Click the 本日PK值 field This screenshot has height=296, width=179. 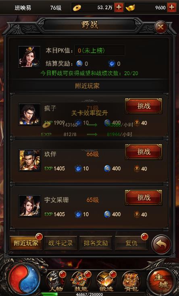tap(100, 50)
